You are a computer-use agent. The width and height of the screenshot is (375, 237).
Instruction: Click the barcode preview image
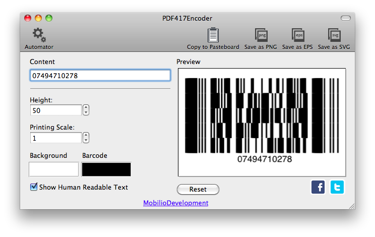(262, 121)
